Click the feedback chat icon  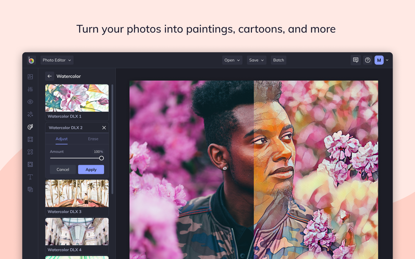point(356,60)
